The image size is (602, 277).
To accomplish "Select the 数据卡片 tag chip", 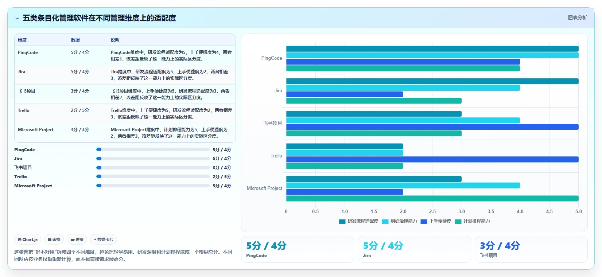I will (x=104, y=239).
